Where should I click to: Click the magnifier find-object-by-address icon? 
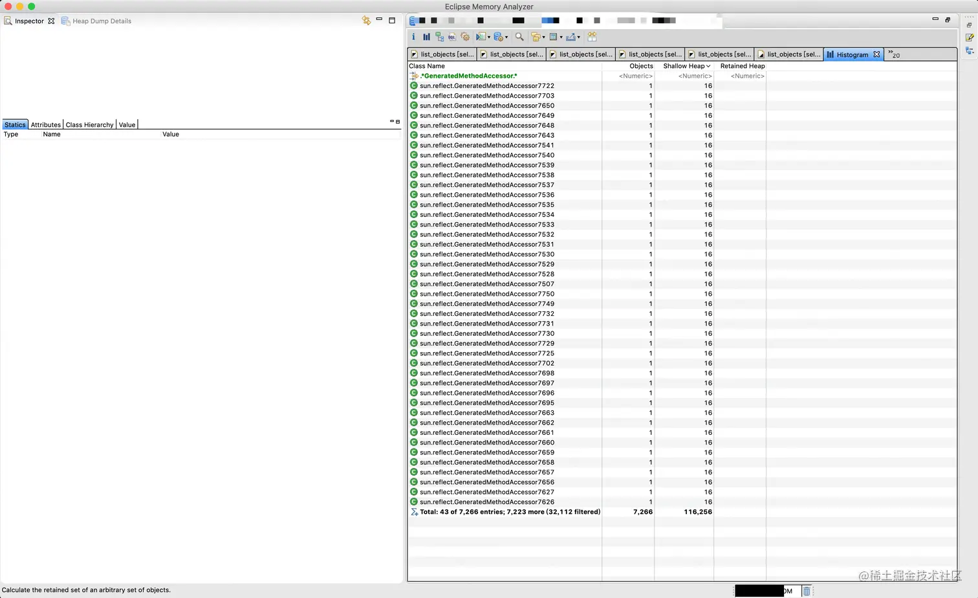coord(519,37)
